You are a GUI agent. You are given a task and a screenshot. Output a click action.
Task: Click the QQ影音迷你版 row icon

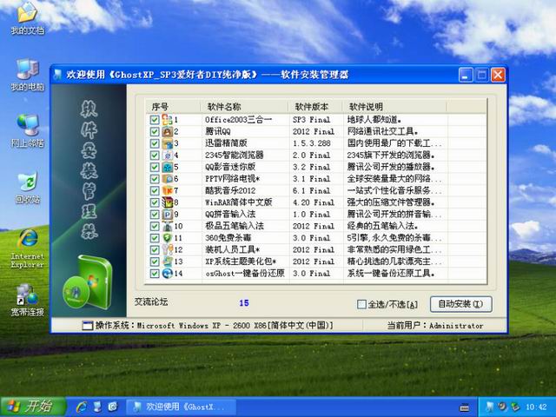(x=167, y=167)
